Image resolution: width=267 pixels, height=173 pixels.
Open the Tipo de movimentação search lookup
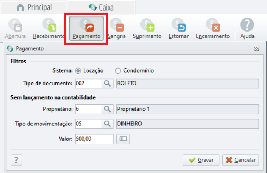click(x=107, y=124)
